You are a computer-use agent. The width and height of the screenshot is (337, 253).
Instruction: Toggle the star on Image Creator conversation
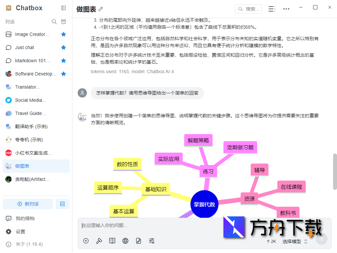(x=63, y=34)
